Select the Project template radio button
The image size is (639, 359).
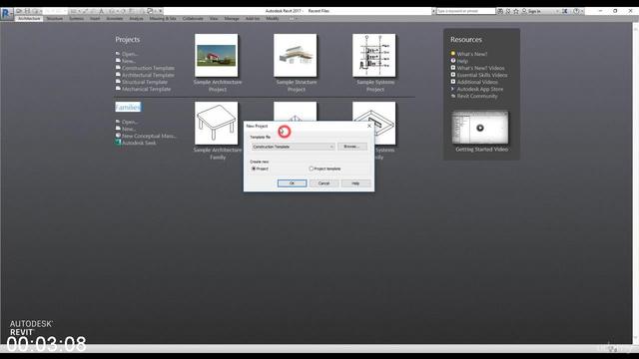[311, 169]
